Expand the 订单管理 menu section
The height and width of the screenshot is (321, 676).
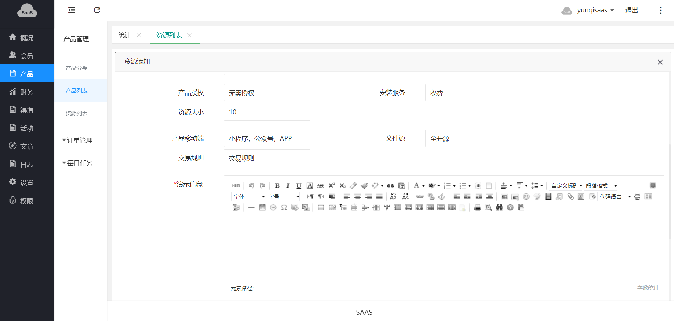77,140
